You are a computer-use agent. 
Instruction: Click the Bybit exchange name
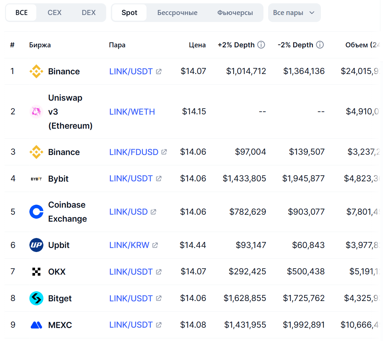[58, 179]
